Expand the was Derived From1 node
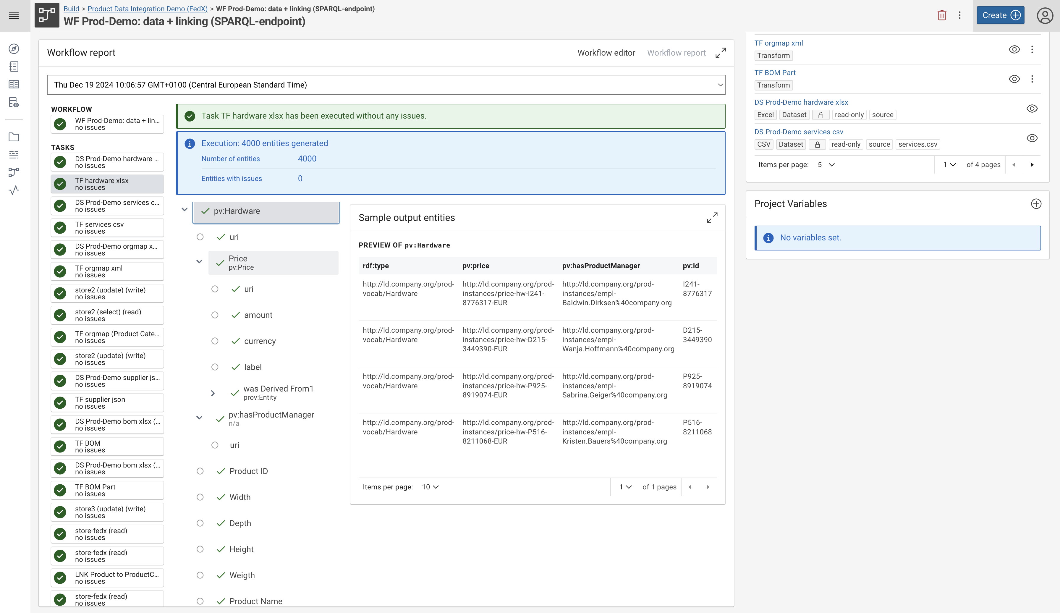 tap(213, 393)
